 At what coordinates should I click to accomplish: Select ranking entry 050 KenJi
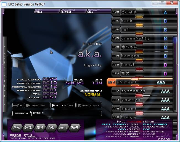(x=142, y=65)
